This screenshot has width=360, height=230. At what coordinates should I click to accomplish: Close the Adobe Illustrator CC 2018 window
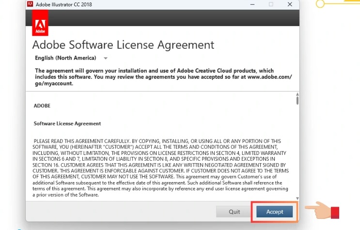(290, 4)
